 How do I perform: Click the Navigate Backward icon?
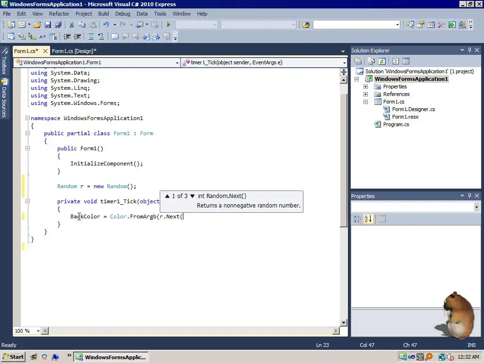coord(140,25)
